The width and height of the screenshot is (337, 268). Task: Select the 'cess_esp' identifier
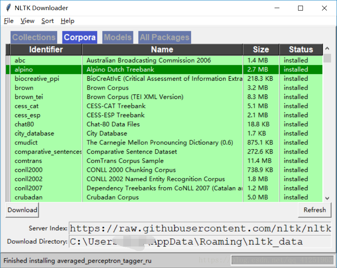27,115
